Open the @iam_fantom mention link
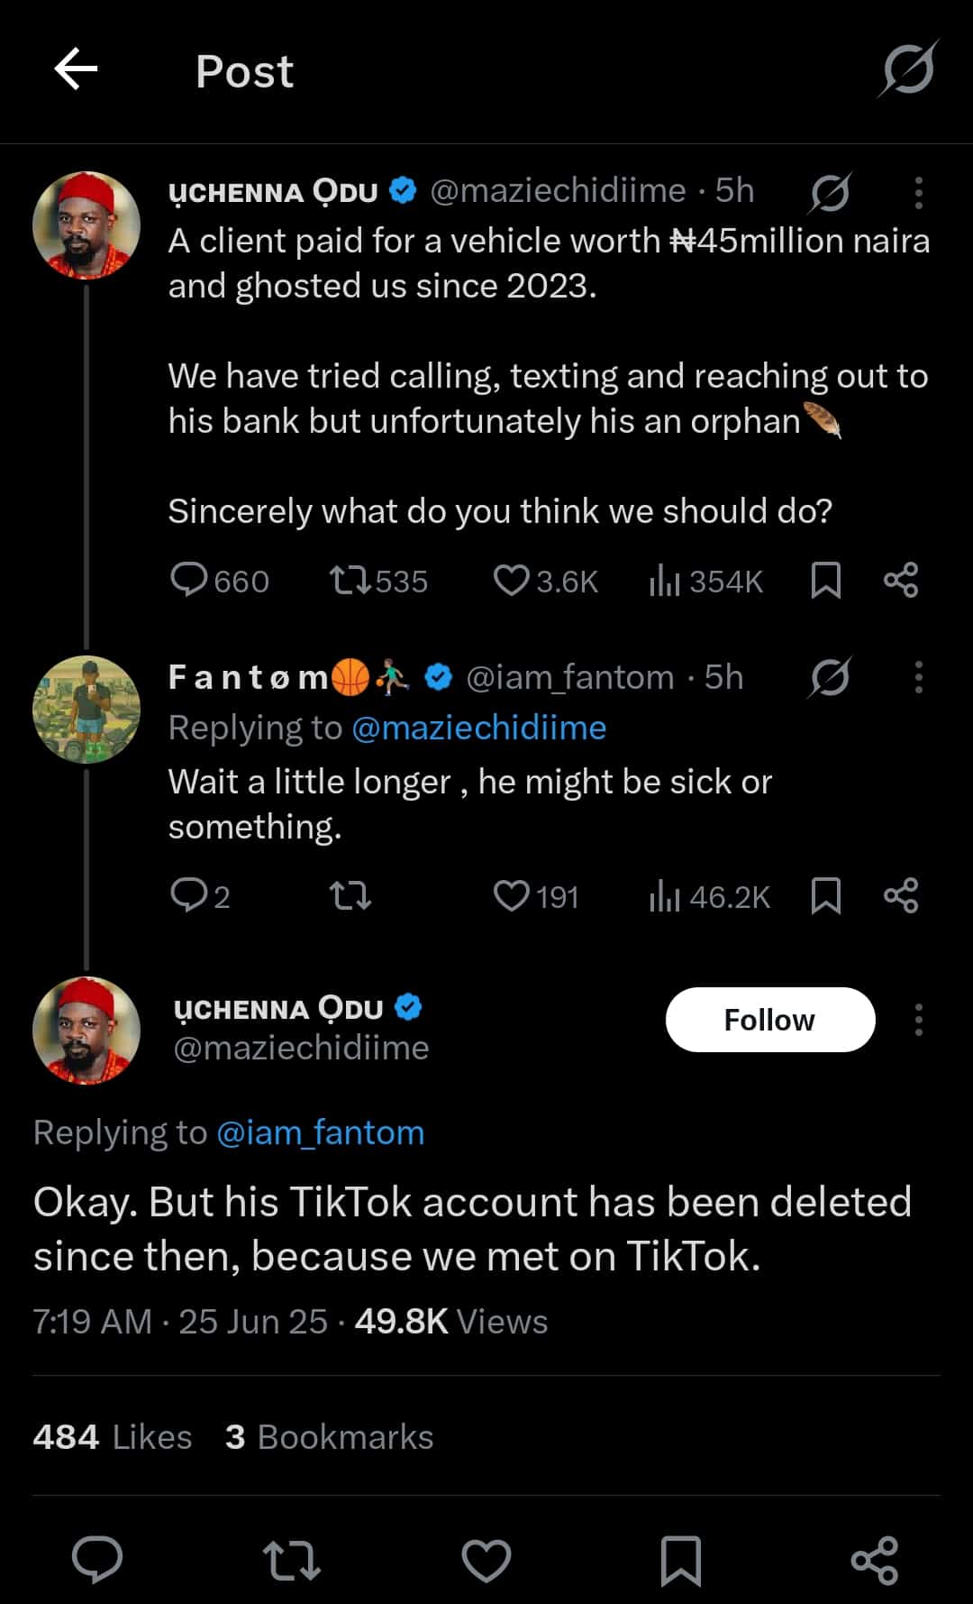 coord(320,1132)
